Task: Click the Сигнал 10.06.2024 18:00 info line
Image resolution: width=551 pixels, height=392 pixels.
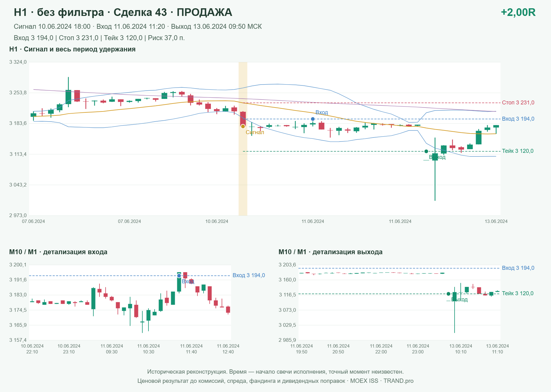Action: tap(138, 27)
